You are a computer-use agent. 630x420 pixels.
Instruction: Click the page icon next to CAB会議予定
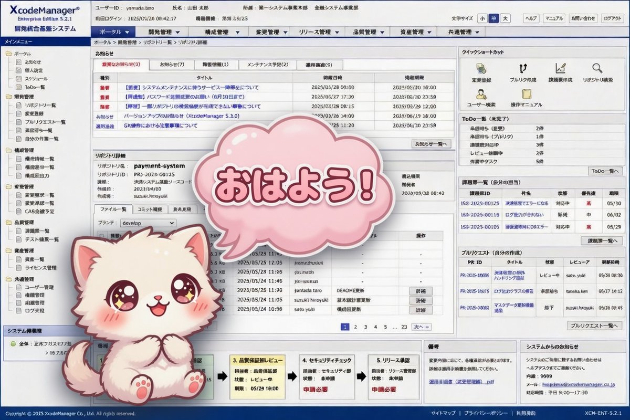point(19,211)
